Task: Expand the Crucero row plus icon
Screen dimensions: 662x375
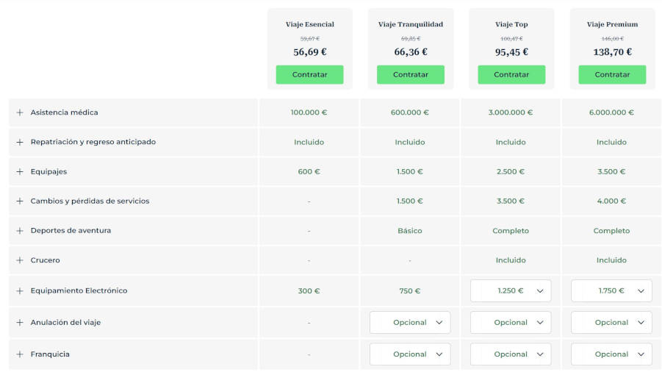Action: click(20, 260)
